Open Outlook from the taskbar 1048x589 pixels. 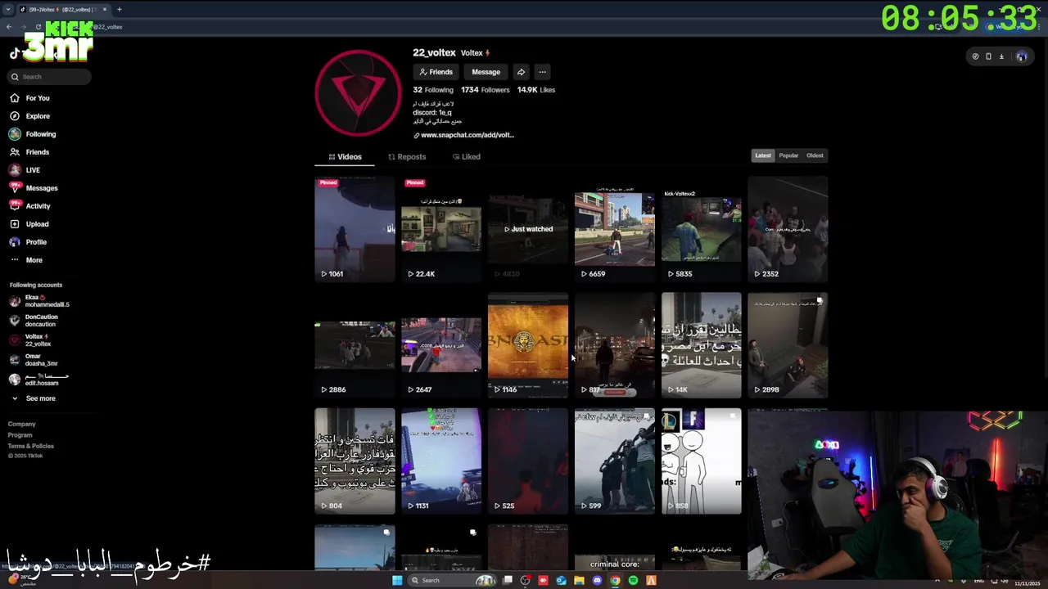(561, 580)
